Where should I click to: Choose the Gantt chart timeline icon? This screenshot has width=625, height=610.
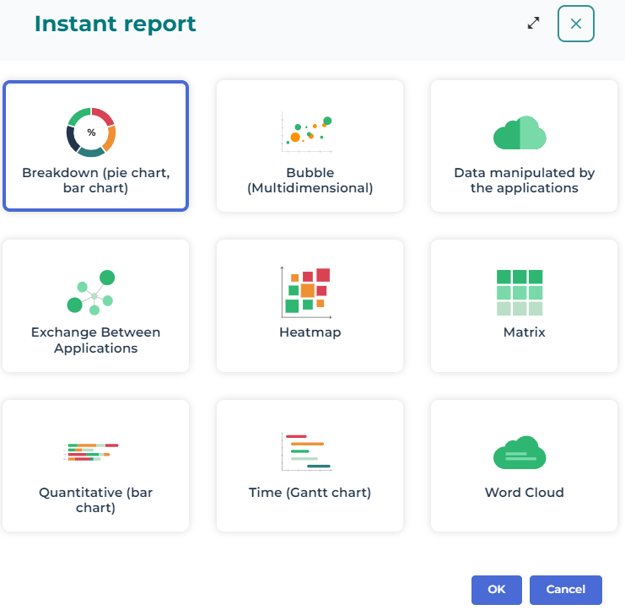click(x=307, y=452)
